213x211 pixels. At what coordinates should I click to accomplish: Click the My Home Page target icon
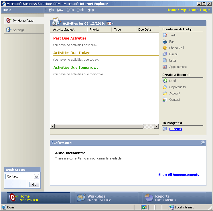point(9,21)
